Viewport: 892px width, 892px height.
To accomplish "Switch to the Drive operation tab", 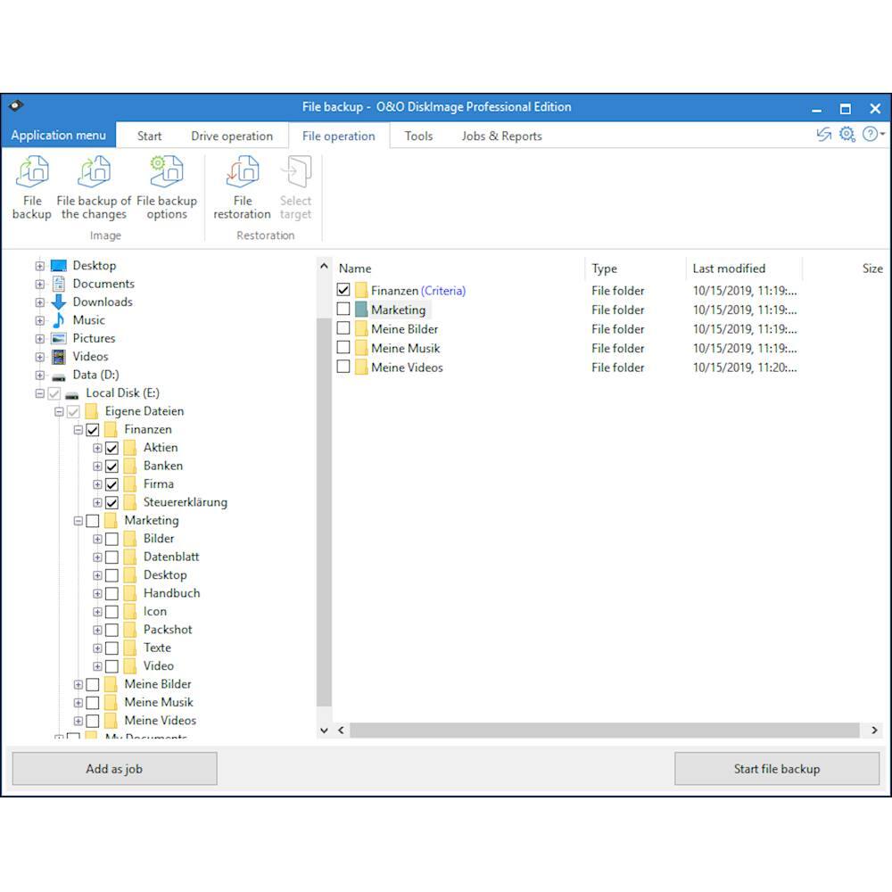I will (232, 136).
